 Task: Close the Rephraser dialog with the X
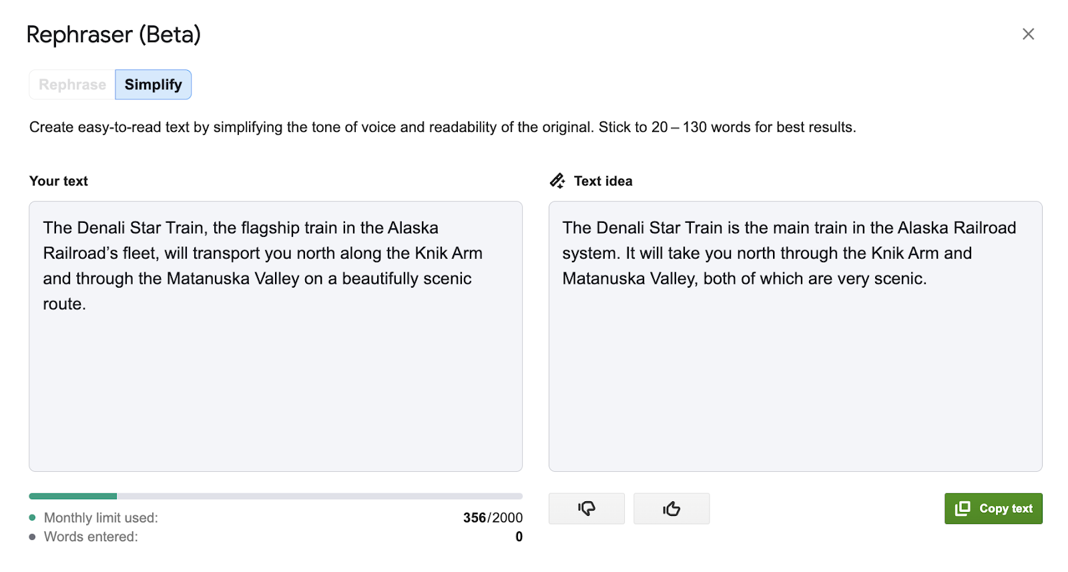[1028, 34]
